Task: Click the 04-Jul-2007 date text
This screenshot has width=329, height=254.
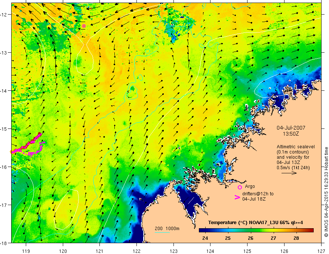Action: [x=291, y=128]
